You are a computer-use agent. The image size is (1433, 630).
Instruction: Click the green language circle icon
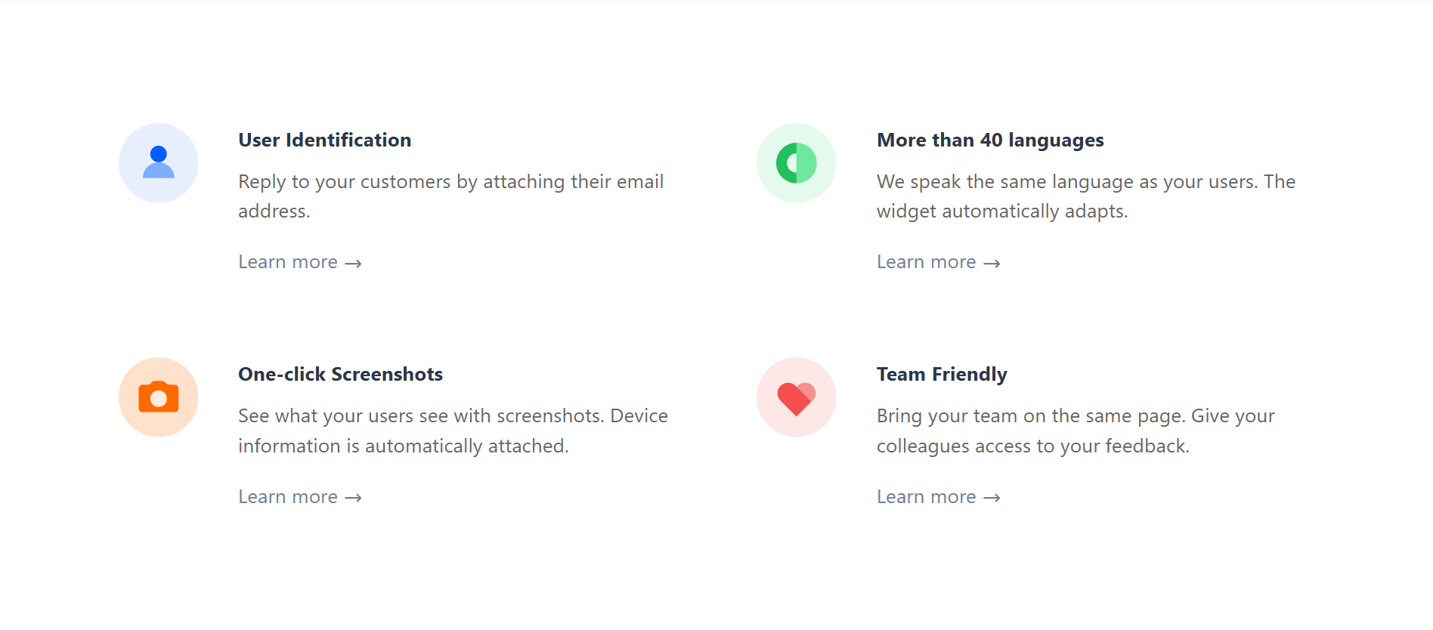pyautogui.click(x=796, y=162)
